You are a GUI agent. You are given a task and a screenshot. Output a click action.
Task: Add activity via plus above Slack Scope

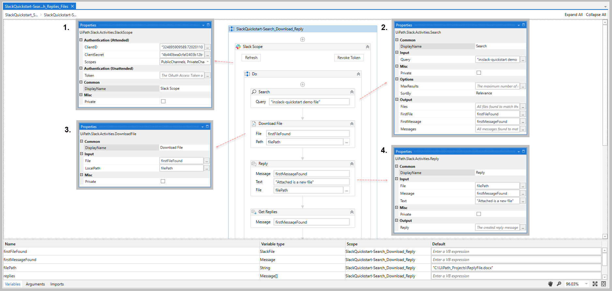click(x=303, y=39)
